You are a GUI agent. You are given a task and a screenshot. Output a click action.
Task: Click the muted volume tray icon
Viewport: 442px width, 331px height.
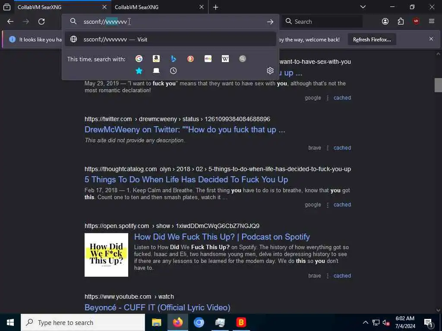(x=386, y=322)
